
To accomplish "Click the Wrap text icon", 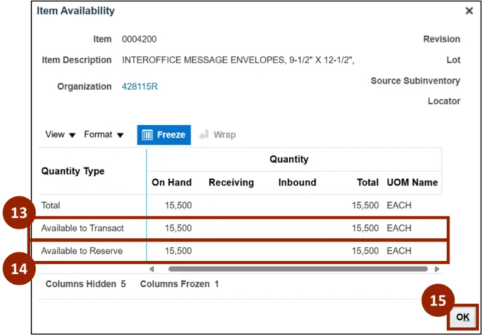I will point(217,134).
